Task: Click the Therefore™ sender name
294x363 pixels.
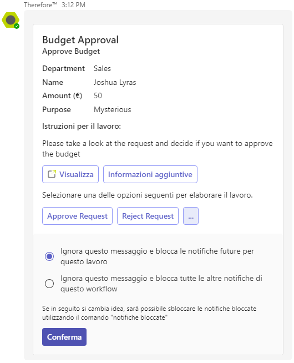Action: click(x=40, y=4)
